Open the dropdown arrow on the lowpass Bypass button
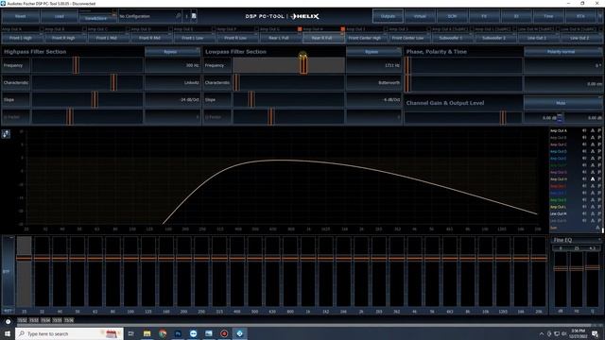The width and height of the screenshot is (605, 340). pos(399,49)
